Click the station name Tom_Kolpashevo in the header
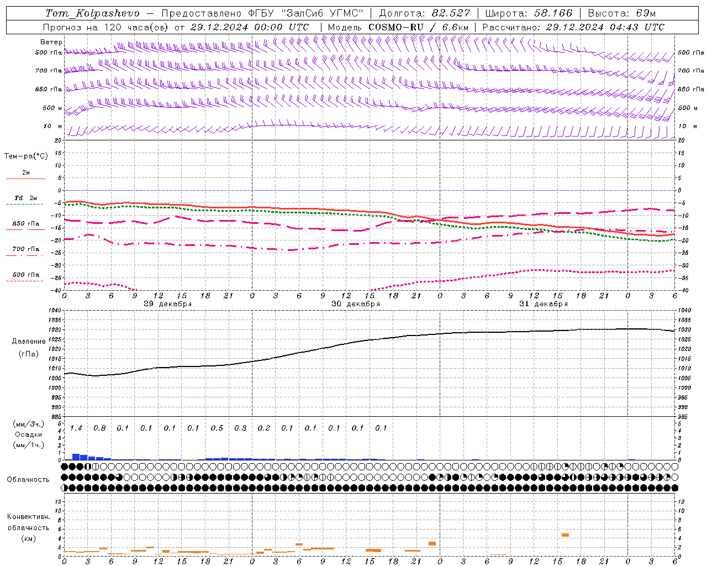707x566 pixels. tap(92, 13)
